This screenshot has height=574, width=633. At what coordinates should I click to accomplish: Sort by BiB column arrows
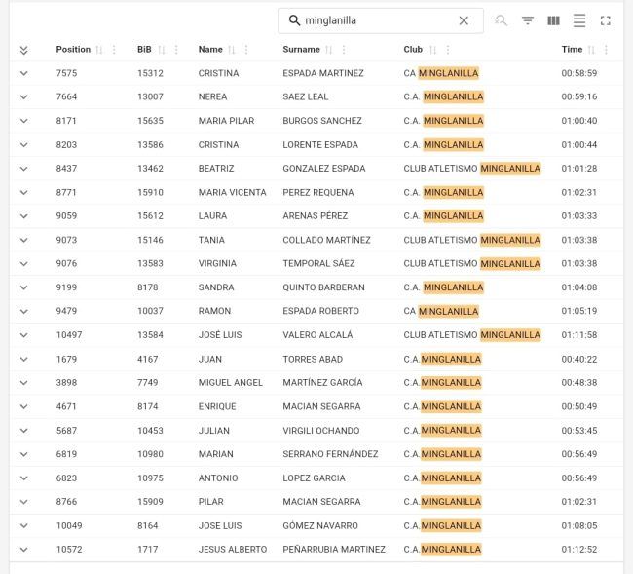(162, 50)
